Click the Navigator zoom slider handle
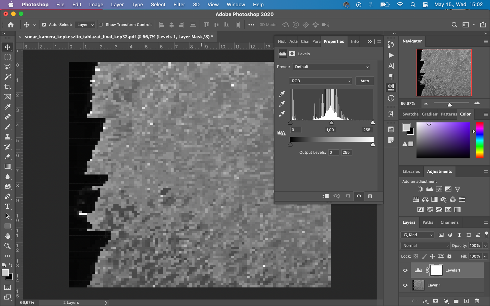This screenshot has width=490, height=306. coord(450,105)
